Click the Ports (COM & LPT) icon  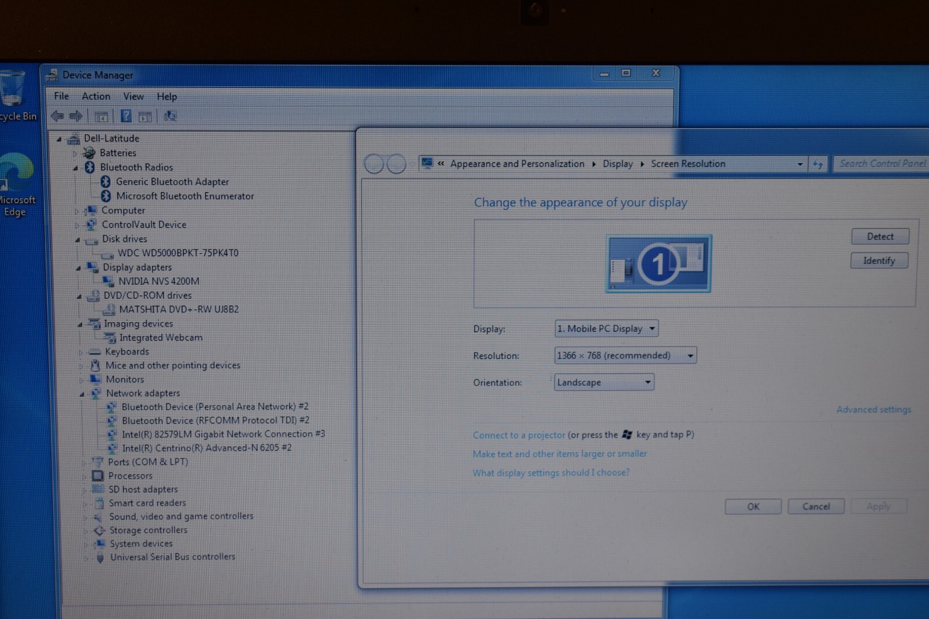97,462
